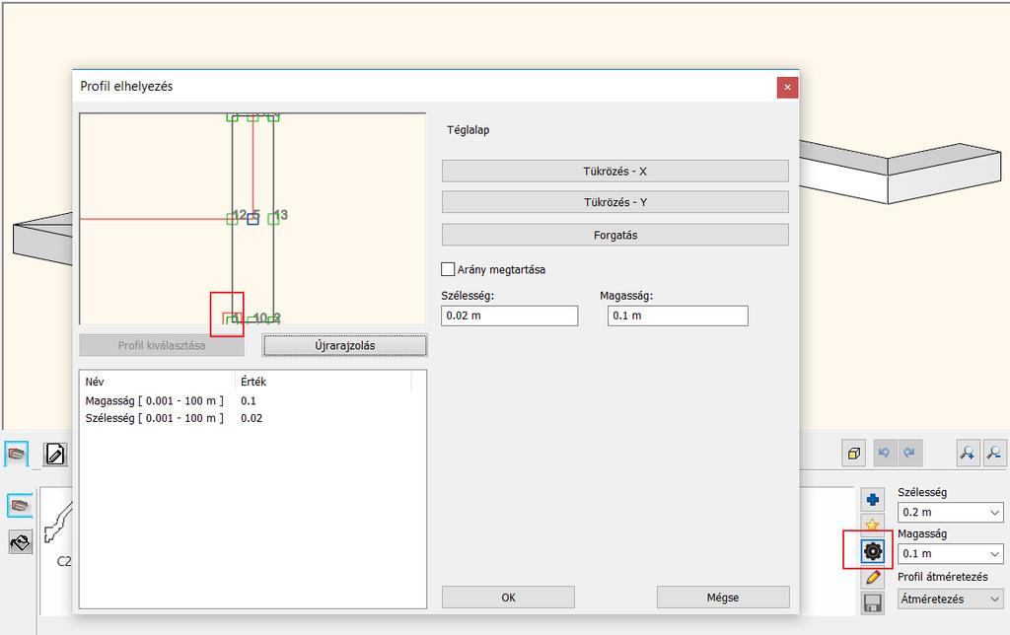Image resolution: width=1010 pixels, height=635 pixels.
Task: Click the floppy disk save icon
Action: pyautogui.click(x=873, y=603)
